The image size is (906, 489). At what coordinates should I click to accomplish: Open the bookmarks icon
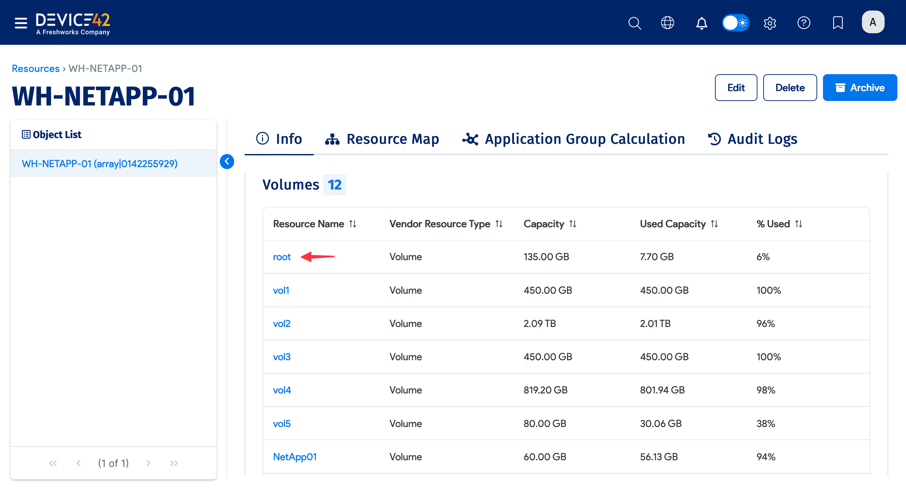click(x=838, y=23)
